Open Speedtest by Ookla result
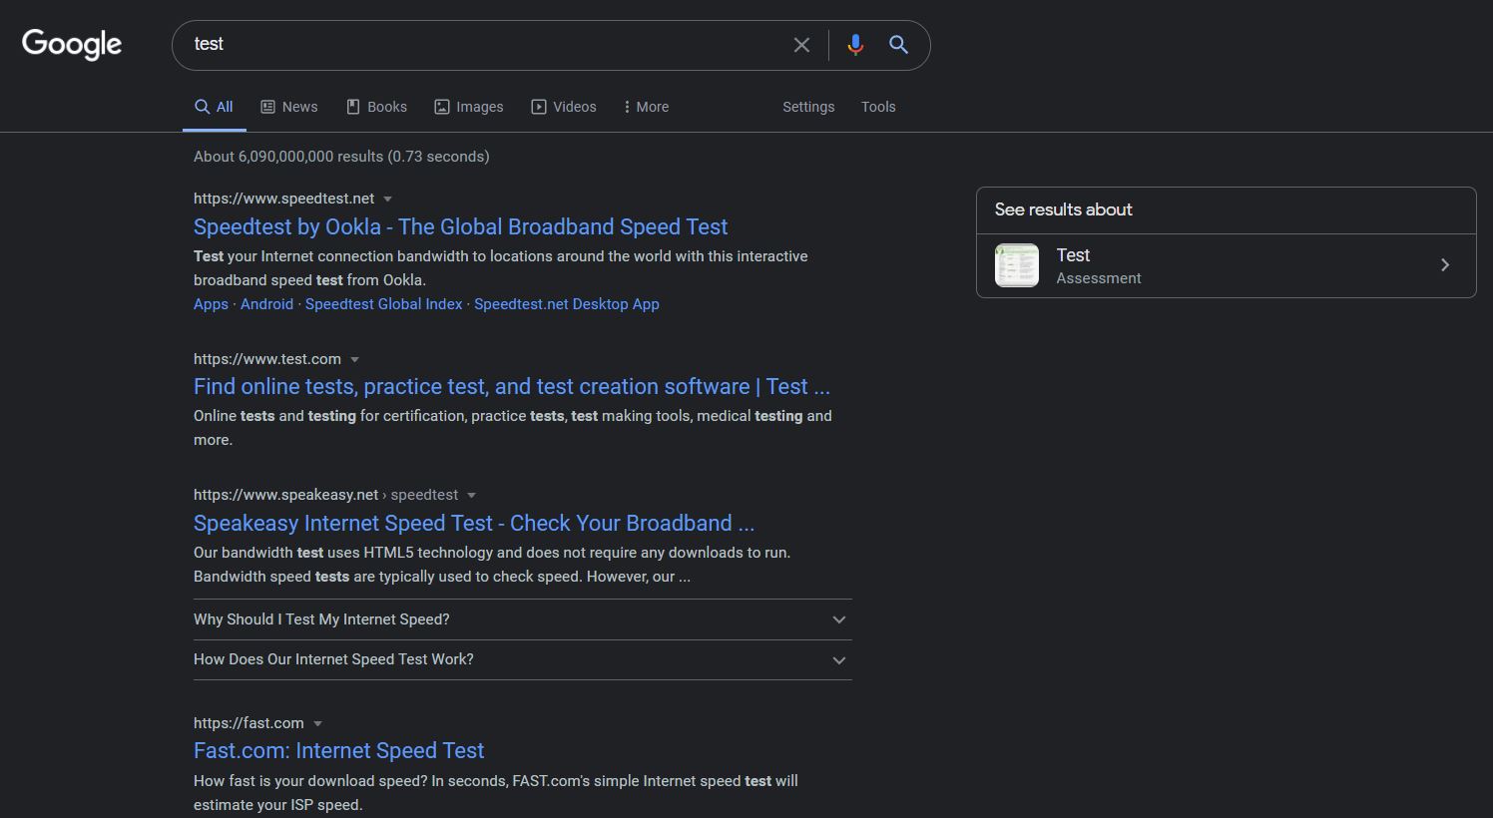The width and height of the screenshot is (1493, 818). coord(461,226)
